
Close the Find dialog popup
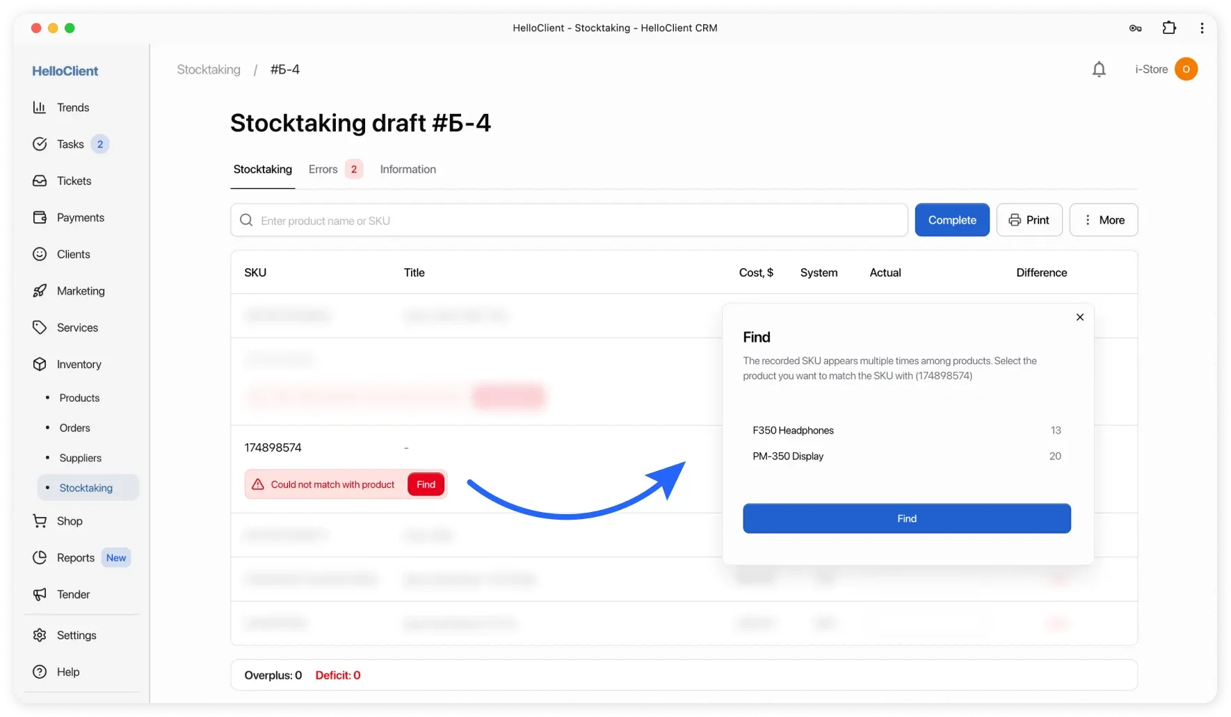point(1080,318)
